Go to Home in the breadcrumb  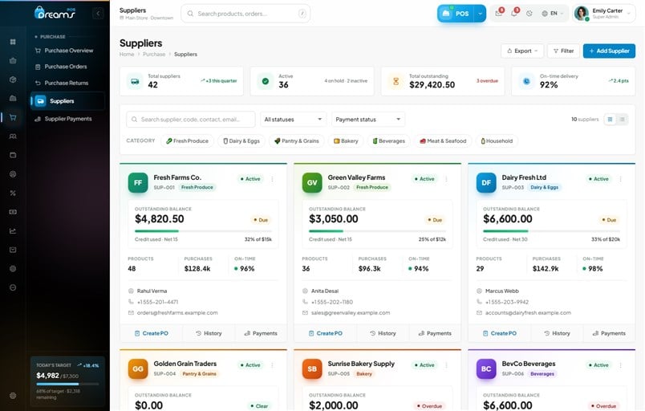[127, 55]
